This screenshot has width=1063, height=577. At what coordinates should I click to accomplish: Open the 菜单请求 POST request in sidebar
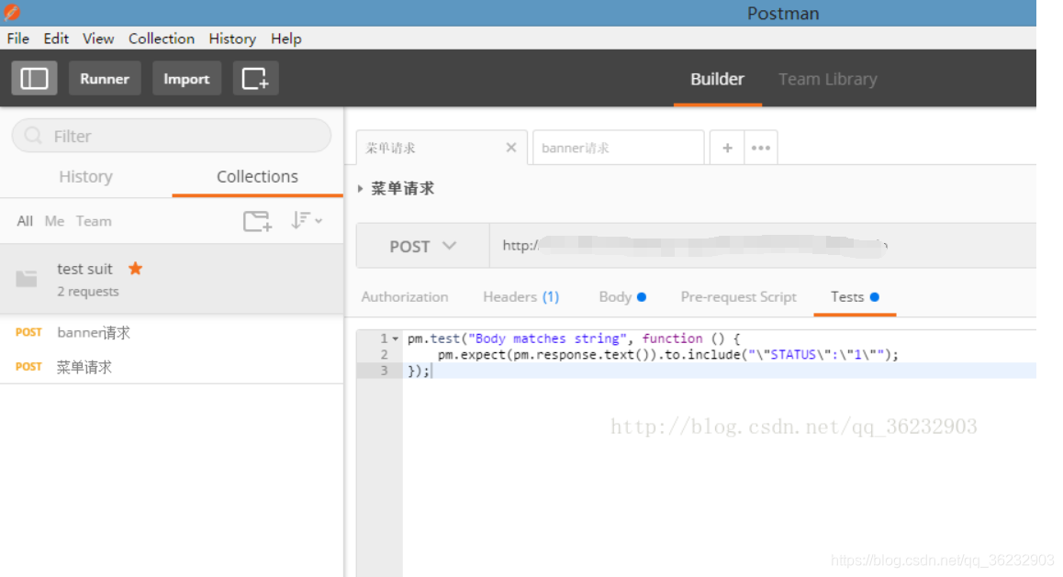pos(172,367)
